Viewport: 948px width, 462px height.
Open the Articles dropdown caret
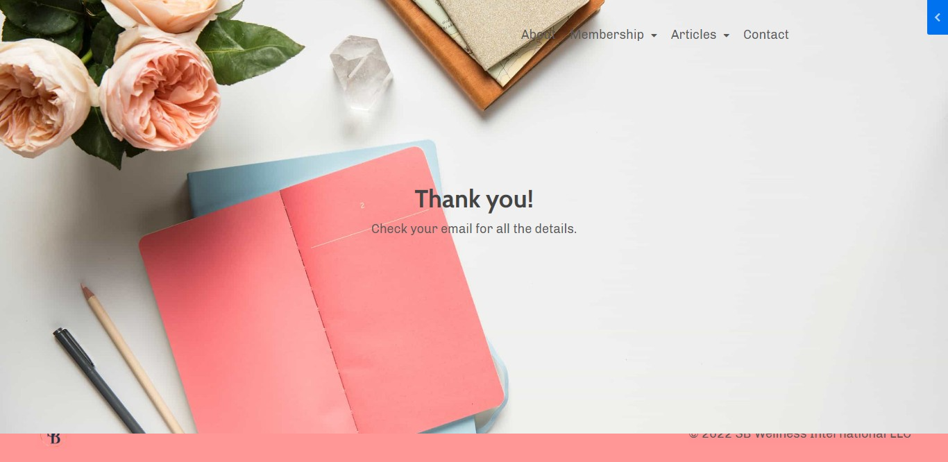pyautogui.click(x=727, y=35)
